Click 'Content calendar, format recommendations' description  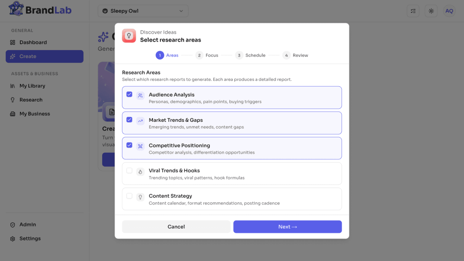pos(214,203)
